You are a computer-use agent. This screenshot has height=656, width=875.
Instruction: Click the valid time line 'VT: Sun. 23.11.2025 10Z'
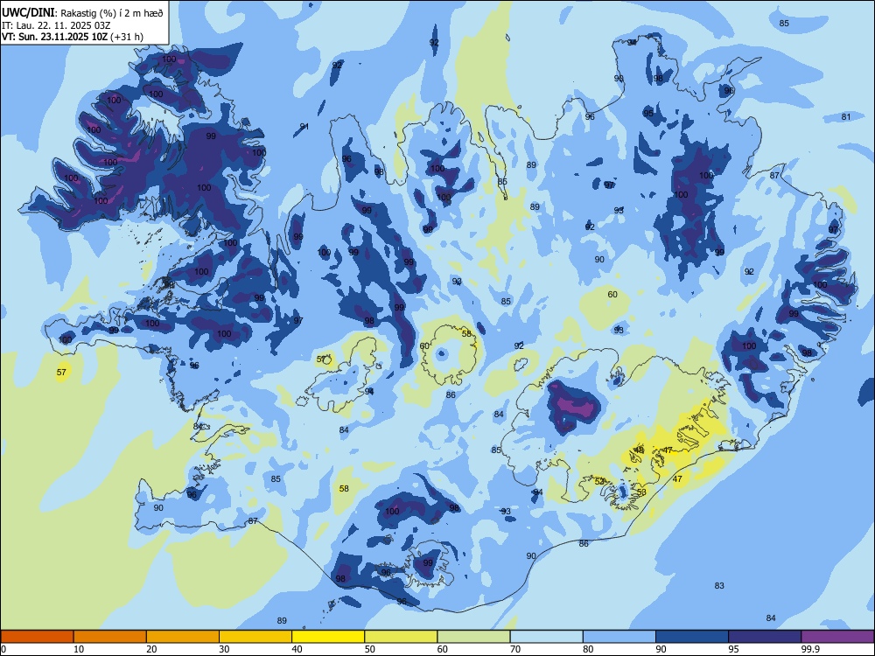coord(55,37)
